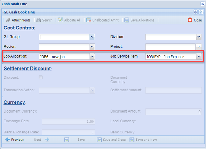Open the Job Service Item dropdown
The image size is (206, 149).
click(199, 57)
